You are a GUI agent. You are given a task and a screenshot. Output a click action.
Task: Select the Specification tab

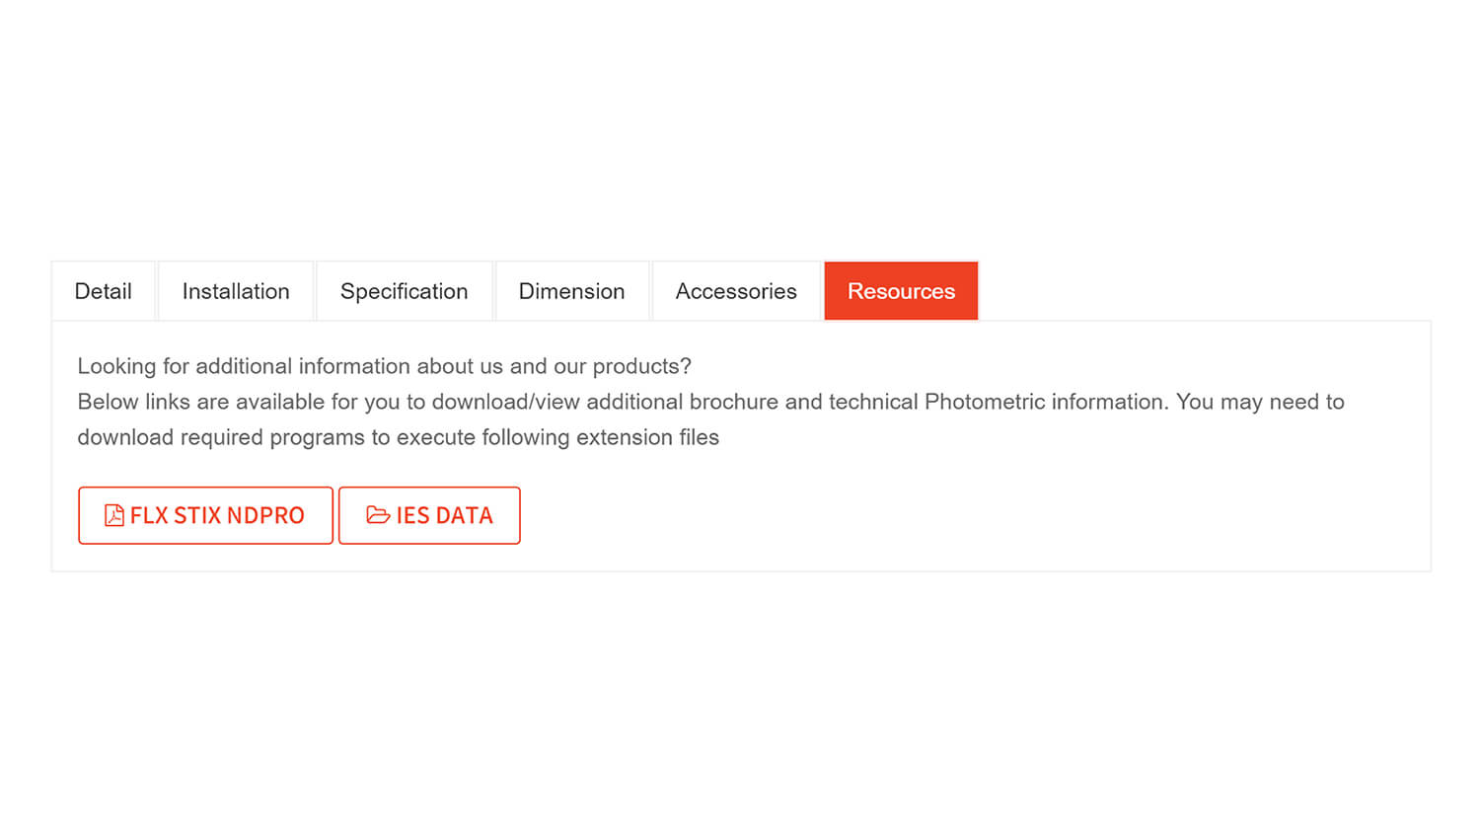[x=405, y=291]
